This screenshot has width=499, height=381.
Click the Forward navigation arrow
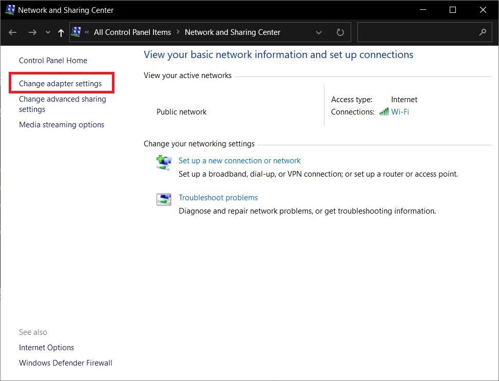tap(32, 32)
